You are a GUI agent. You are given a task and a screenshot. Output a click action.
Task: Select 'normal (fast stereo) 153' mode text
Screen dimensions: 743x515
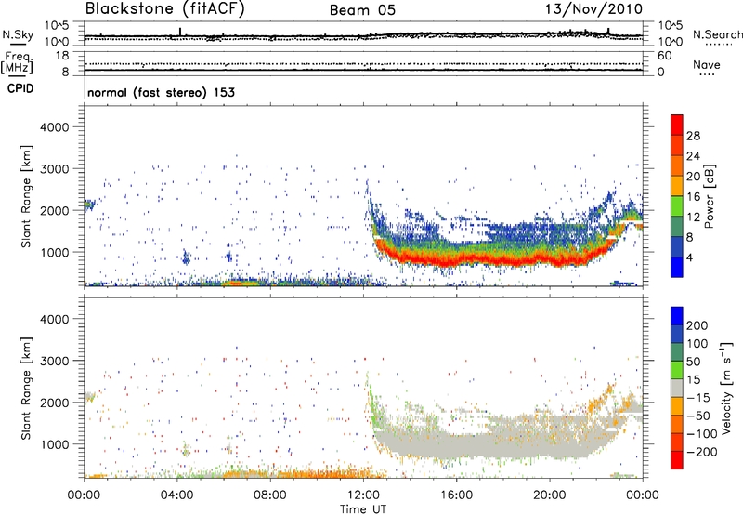point(161,92)
